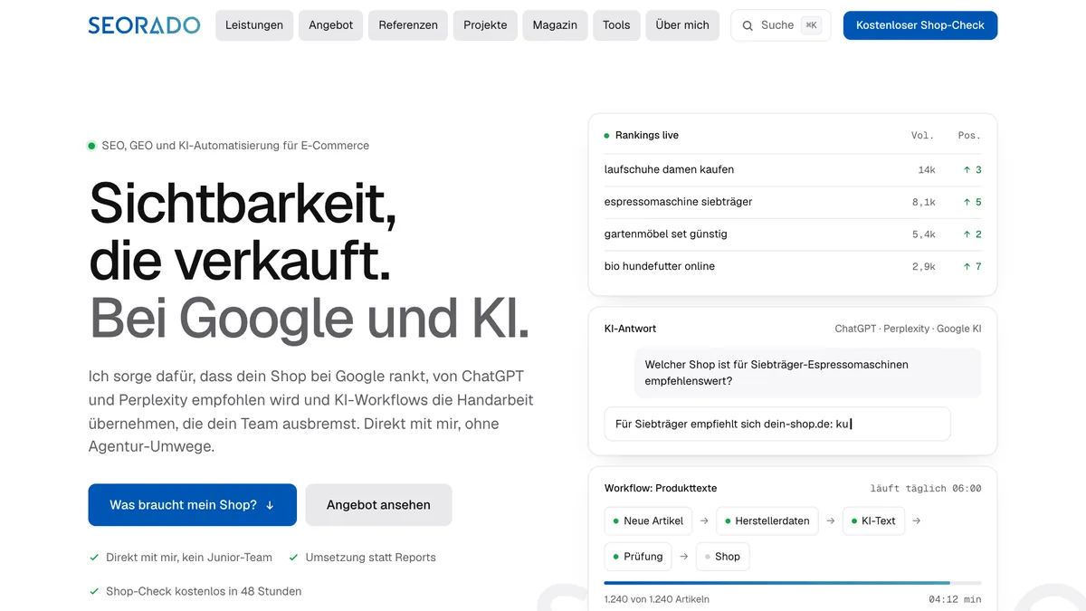Click the green dot before SEO, GEO tagline
Image resolution: width=1086 pixels, height=611 pixels.
[91, 146]
